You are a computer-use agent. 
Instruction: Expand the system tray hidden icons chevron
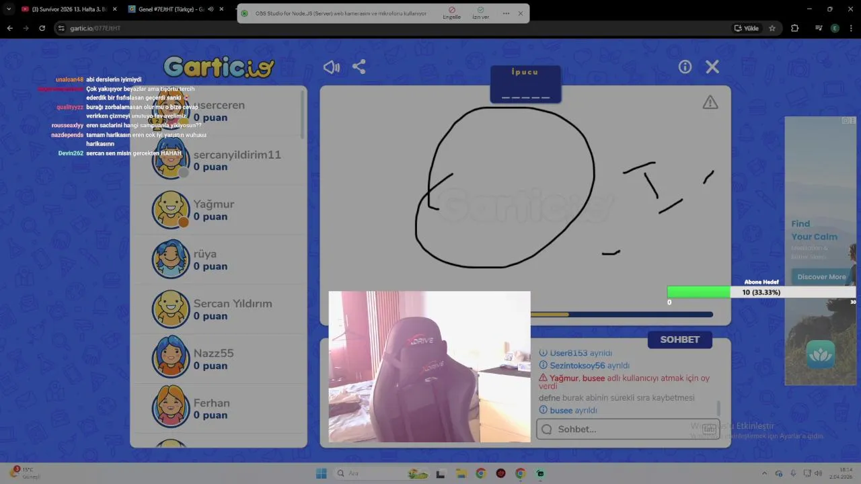pyautogui.click(x=764, y=473)
